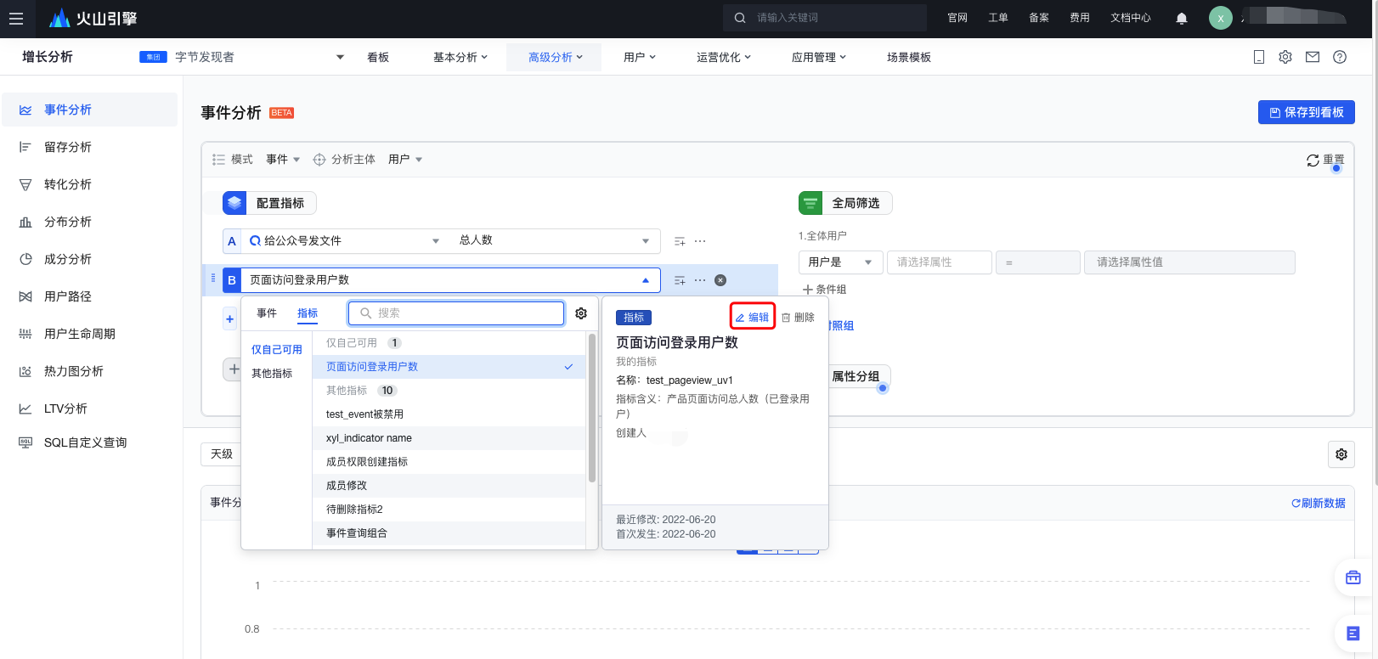Expand the 运营优化 menu
The width and height of the screenshot is (1378, 659).
point(724,57)
